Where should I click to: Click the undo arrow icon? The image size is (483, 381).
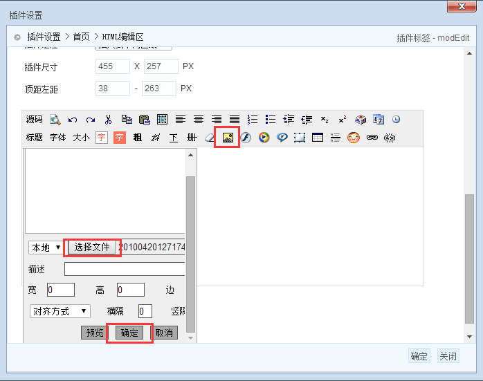[x=73, y=119]
